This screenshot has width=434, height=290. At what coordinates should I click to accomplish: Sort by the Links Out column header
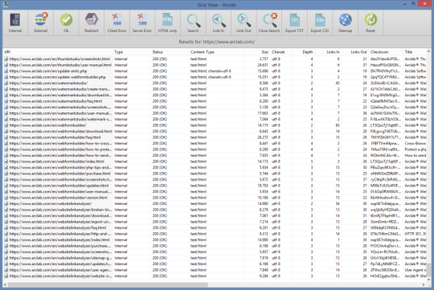point(355,52)
